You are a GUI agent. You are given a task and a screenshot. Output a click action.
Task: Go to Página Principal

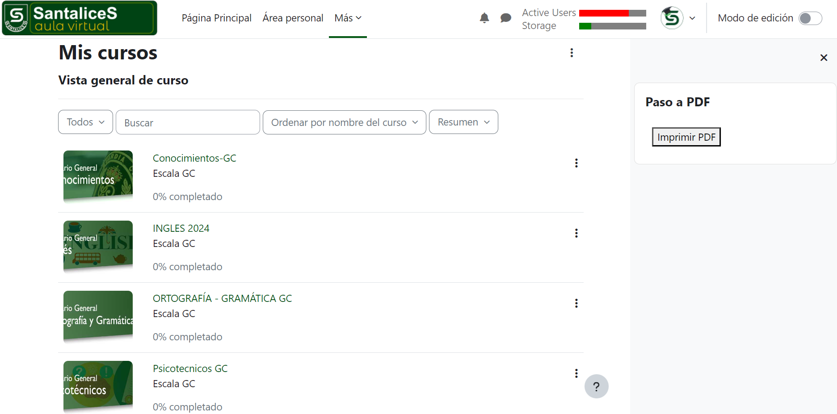point(216,18)
